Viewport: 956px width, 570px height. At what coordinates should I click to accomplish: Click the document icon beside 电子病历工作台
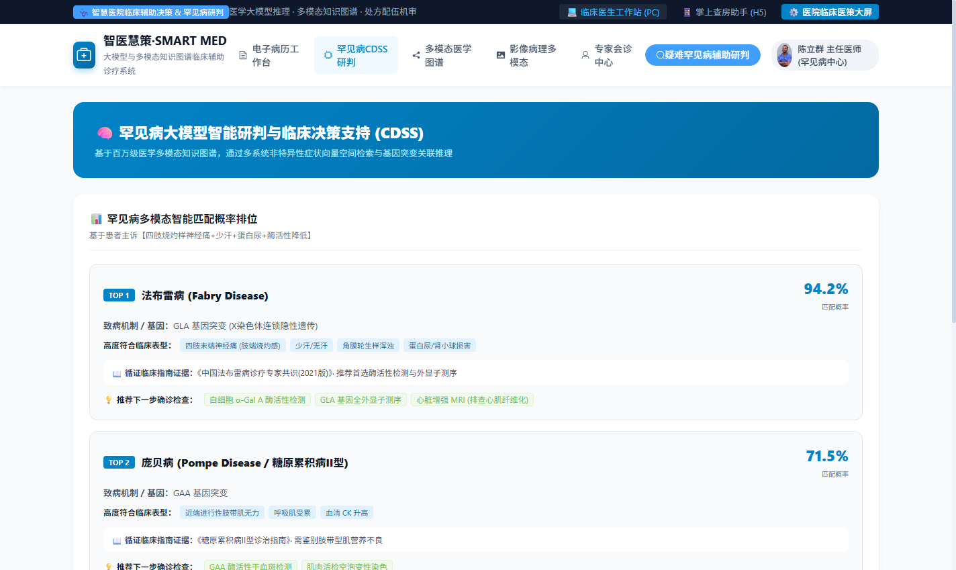(243, 56)
